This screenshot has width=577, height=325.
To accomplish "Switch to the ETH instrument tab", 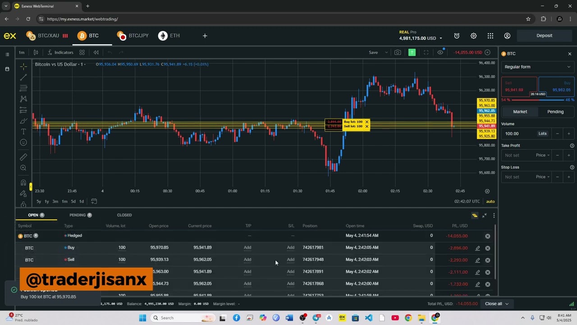I will [169, 36].
